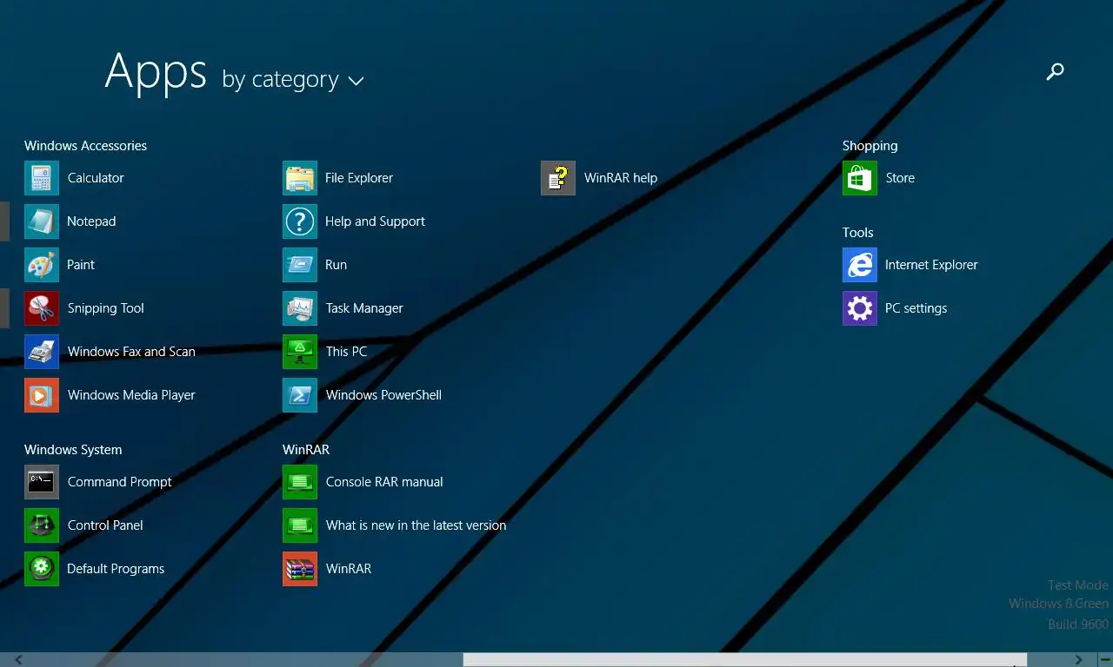Open Console RAR manual icon

[x=300, y=482]
